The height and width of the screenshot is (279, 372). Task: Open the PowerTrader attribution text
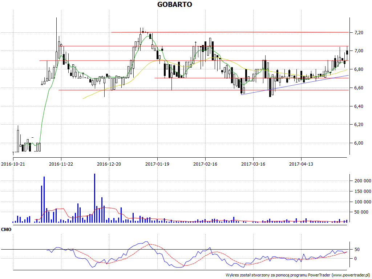point(298,275)
